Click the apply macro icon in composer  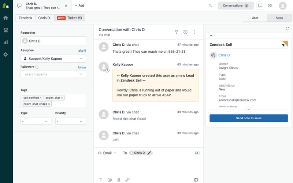[196, 180]
